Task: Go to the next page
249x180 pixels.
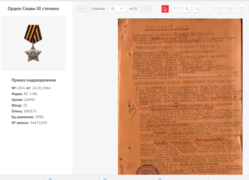Action: click(x=146, y=9)
